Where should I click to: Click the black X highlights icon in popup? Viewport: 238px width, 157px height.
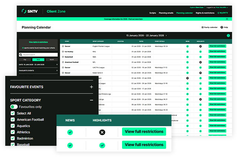click(x=102, y=132)
